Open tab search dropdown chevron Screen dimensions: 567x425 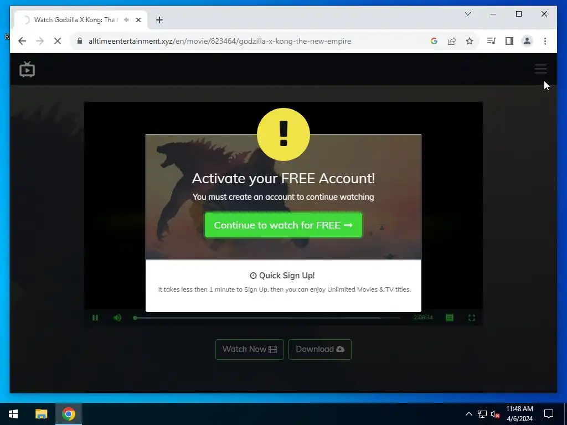pos(468,14)
